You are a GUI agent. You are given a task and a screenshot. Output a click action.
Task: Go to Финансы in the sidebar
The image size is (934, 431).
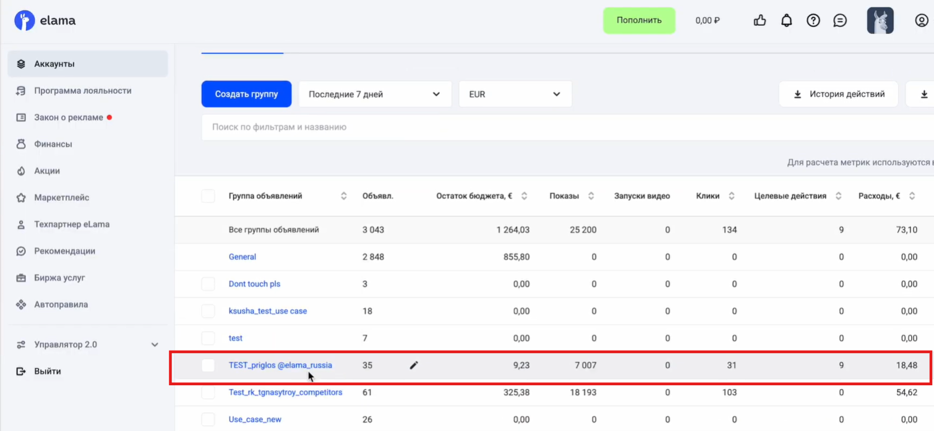tap(53, 144)
